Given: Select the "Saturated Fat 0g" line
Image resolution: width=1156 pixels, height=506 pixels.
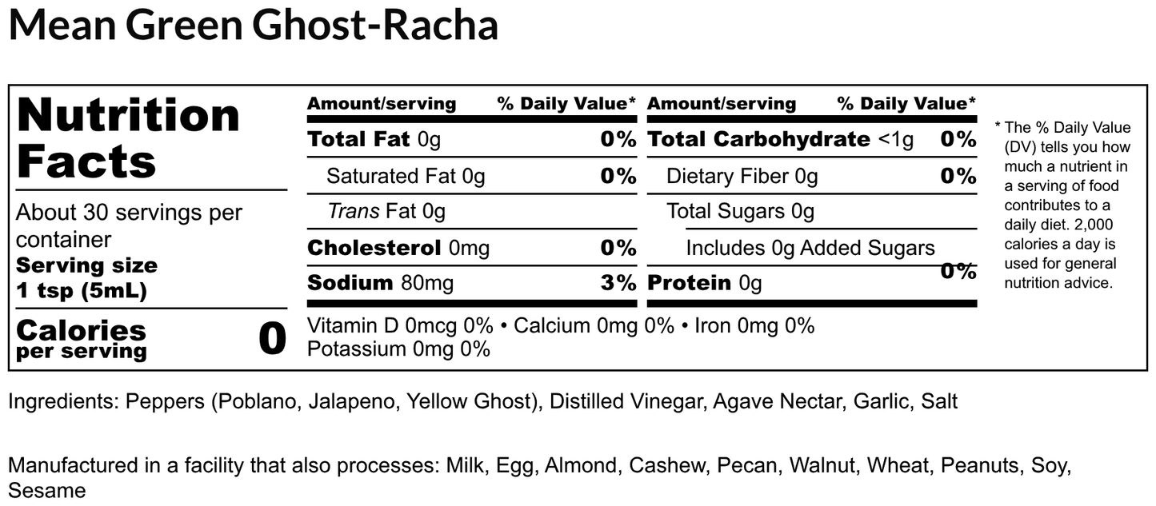Looking at the screenshot, I should point(406,176).
